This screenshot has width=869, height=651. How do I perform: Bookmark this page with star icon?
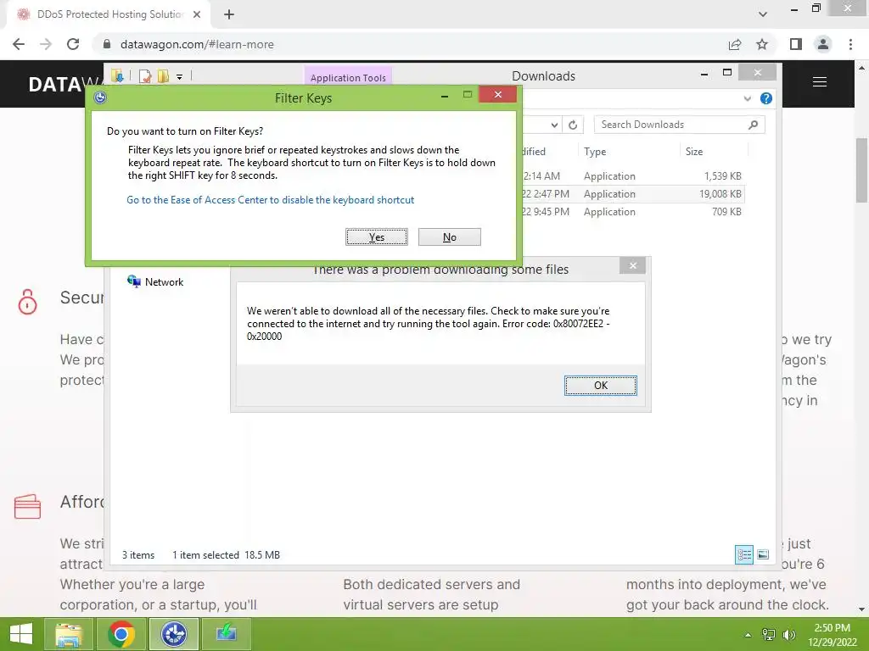pos(762,44)
